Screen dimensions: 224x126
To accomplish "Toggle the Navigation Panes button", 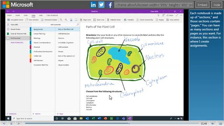I will point(15,20).
